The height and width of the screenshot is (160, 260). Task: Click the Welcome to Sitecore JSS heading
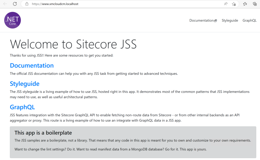73,44
